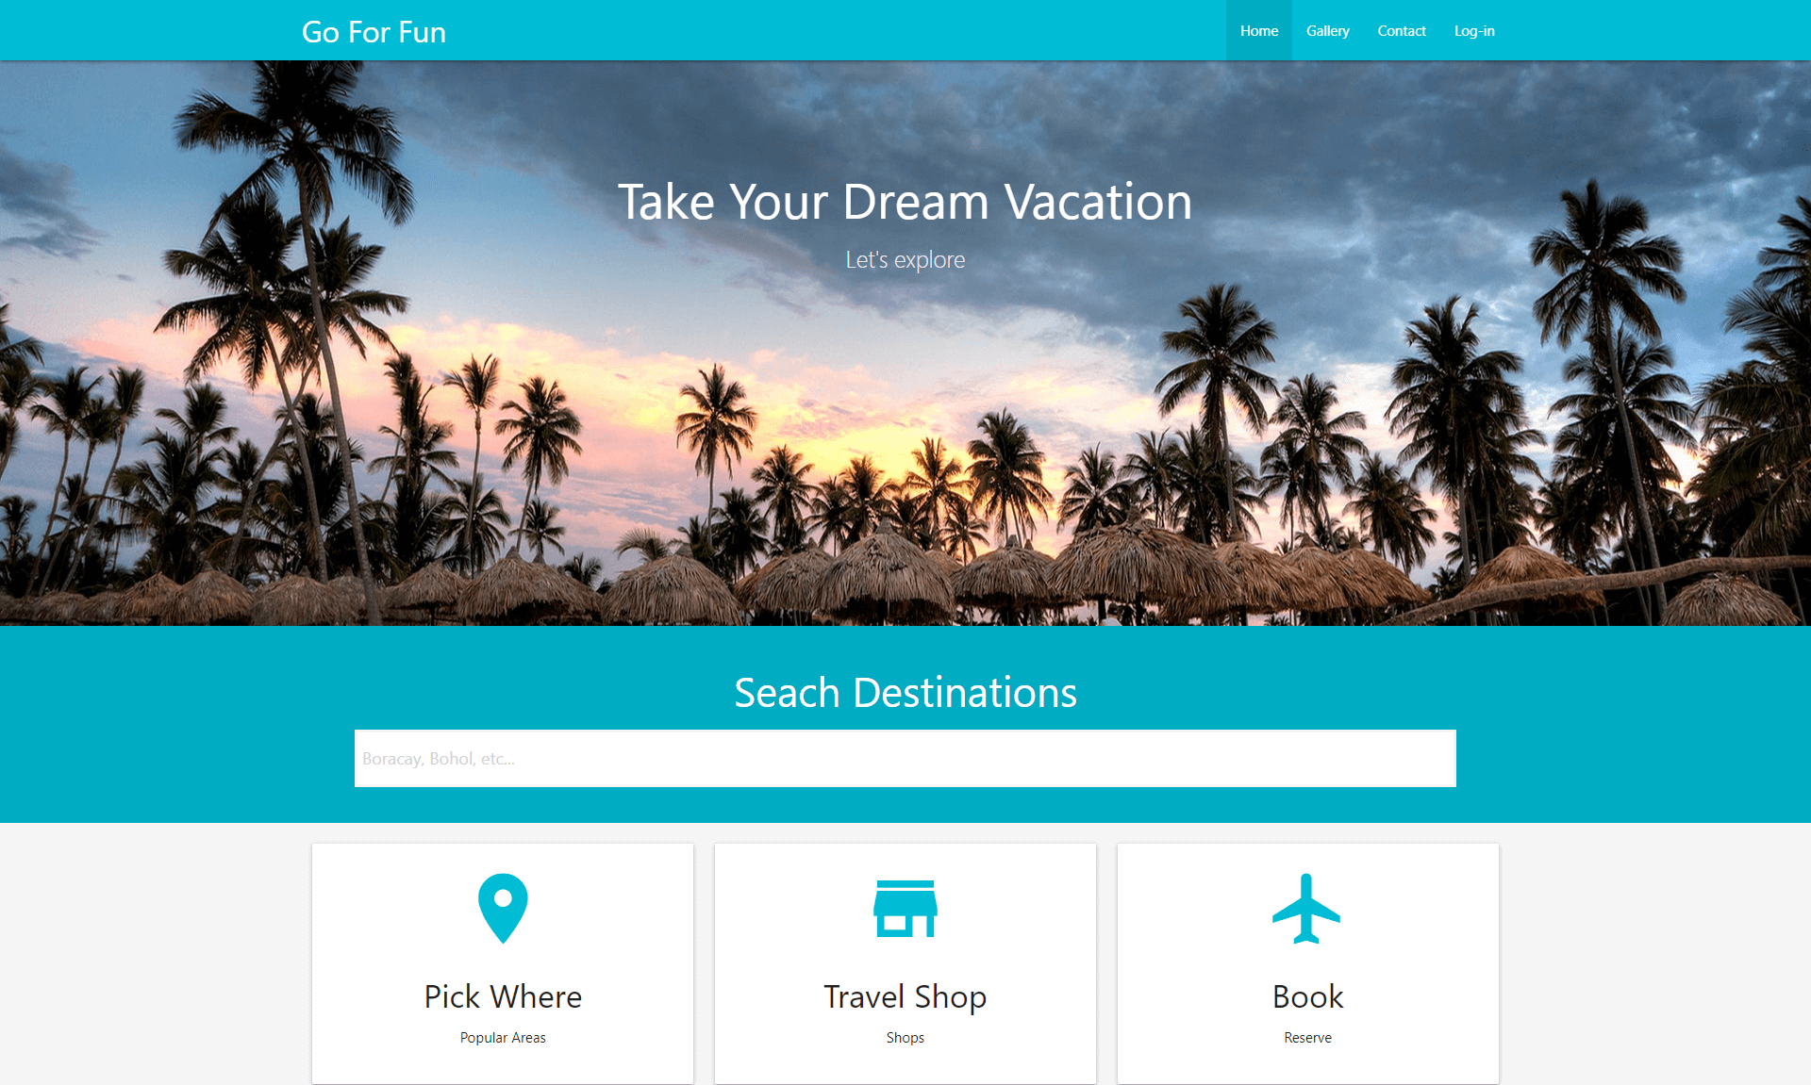Open the Home nav tab
This screenshot has width=1811, height=1085.
[x=1259, y=30]
